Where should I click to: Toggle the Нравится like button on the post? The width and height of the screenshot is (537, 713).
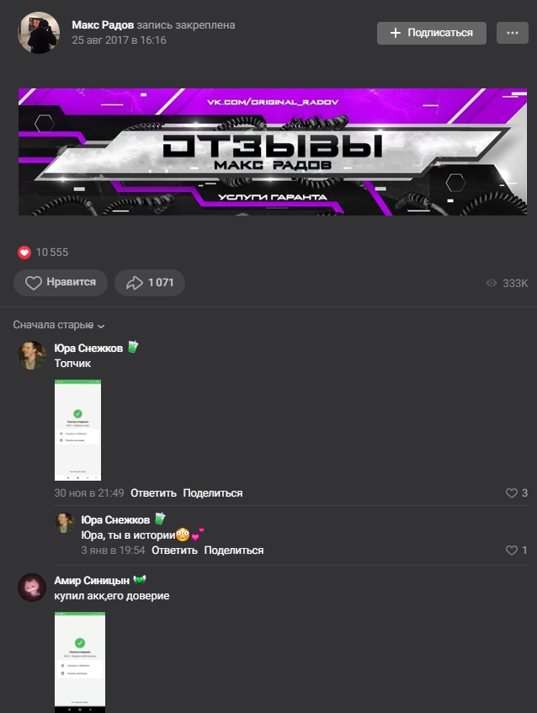[61, 283]
